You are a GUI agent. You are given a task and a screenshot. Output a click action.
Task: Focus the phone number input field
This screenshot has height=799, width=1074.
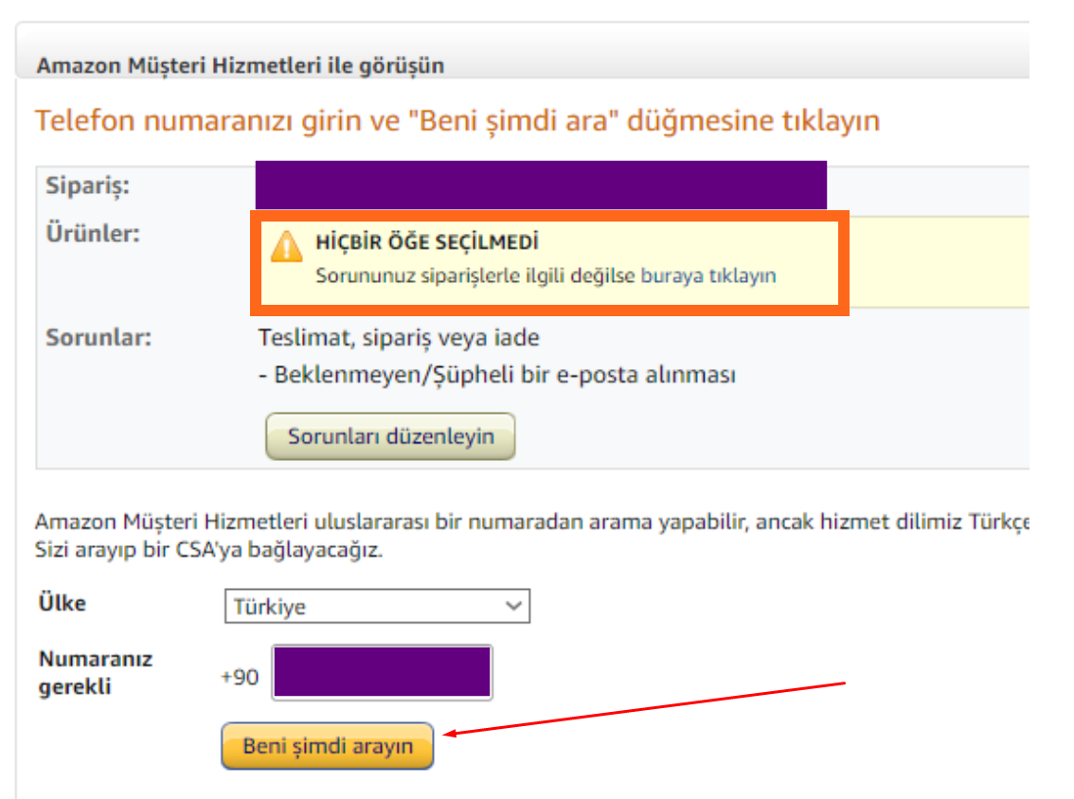coord(383,673)
